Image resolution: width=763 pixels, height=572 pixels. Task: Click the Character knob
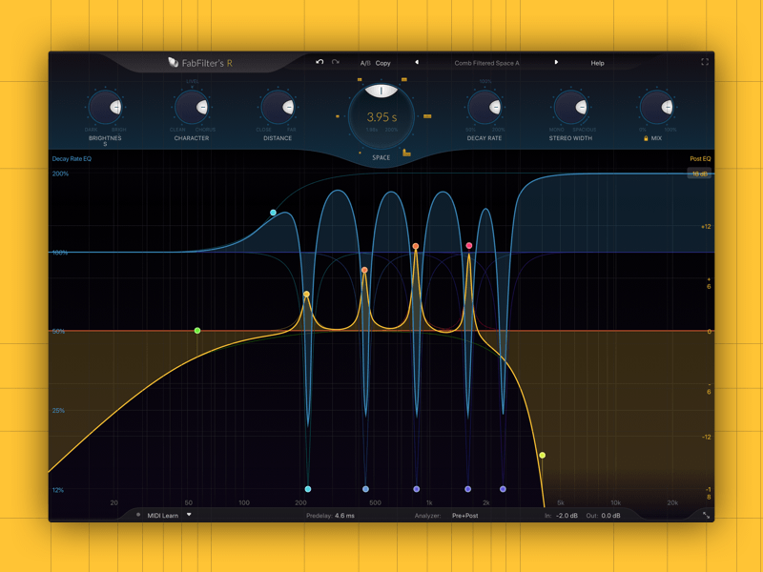point(192,107)
